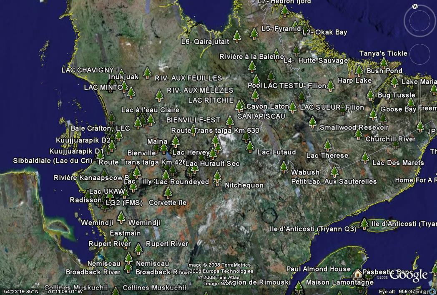Open the Wabush tree placemark
Viewport: 437px width, 295px height.
point(284,167)
